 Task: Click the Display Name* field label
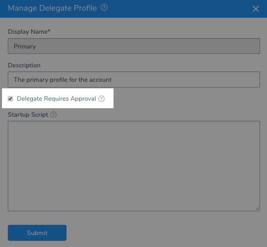(29, 32)
